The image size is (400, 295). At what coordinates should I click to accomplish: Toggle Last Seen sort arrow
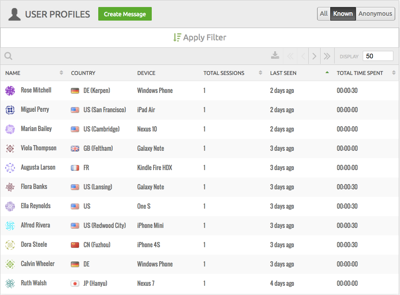(327, 72)
